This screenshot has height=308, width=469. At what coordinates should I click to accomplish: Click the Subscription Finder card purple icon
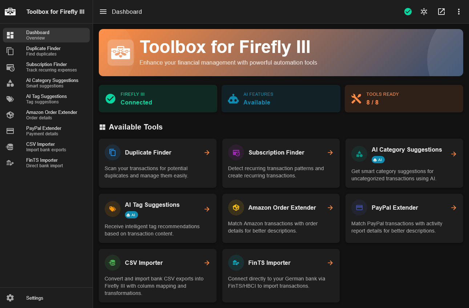tap(236, 152)
